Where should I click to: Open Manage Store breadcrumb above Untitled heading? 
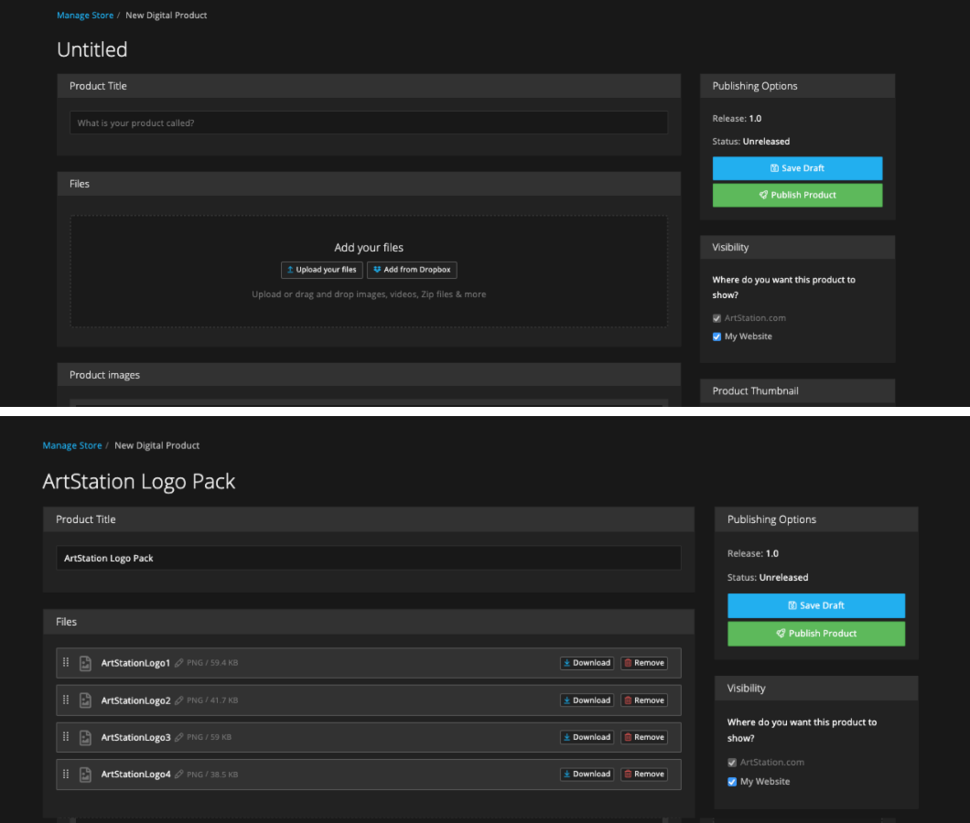coord(85,16)
